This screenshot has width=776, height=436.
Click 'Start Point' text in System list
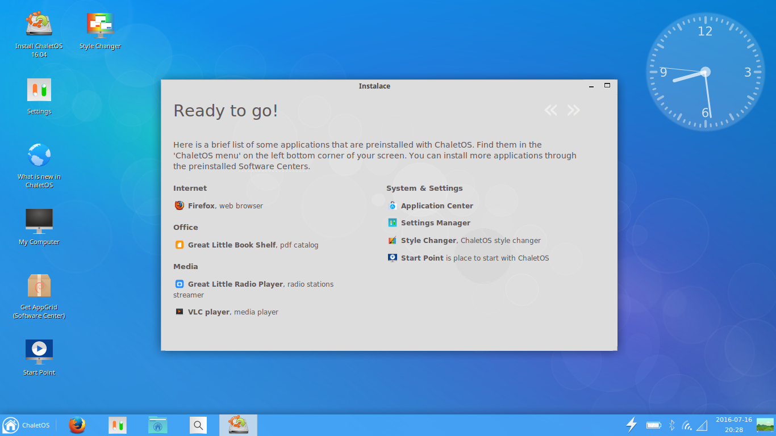tap(422, 258)
